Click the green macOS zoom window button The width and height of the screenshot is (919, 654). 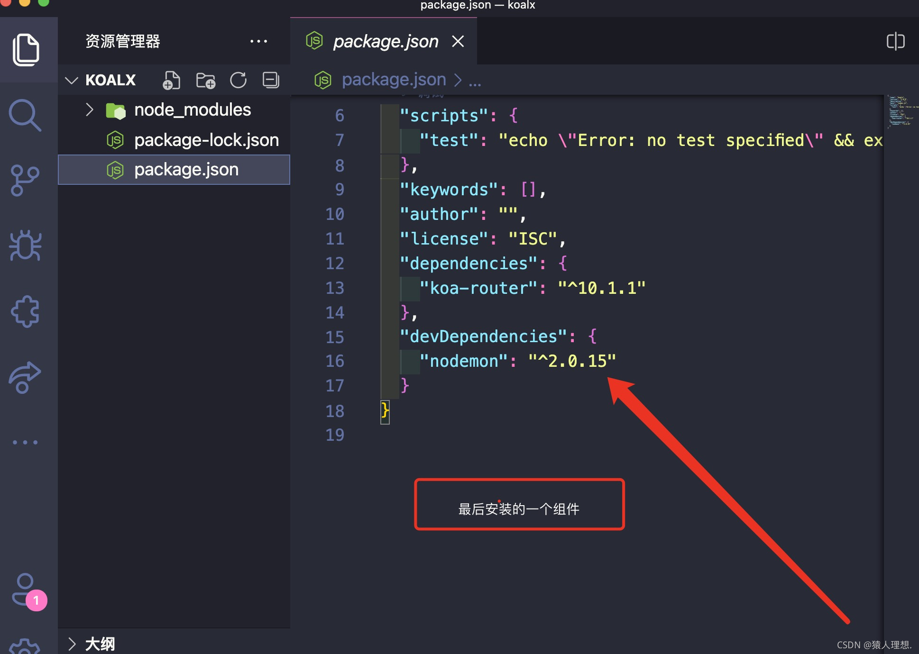tap(43, 2)
